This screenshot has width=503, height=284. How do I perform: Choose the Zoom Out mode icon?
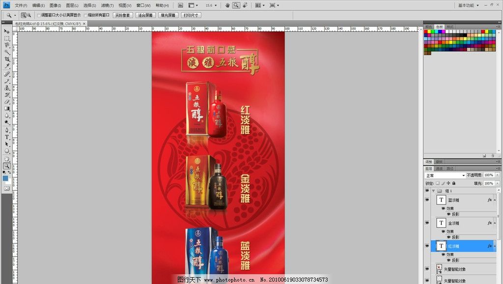click(x=29, y=15)
